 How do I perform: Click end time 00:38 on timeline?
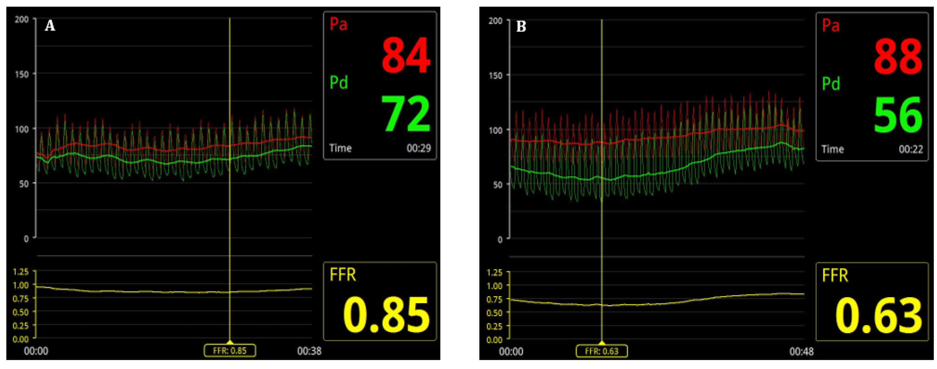(309, 351)
